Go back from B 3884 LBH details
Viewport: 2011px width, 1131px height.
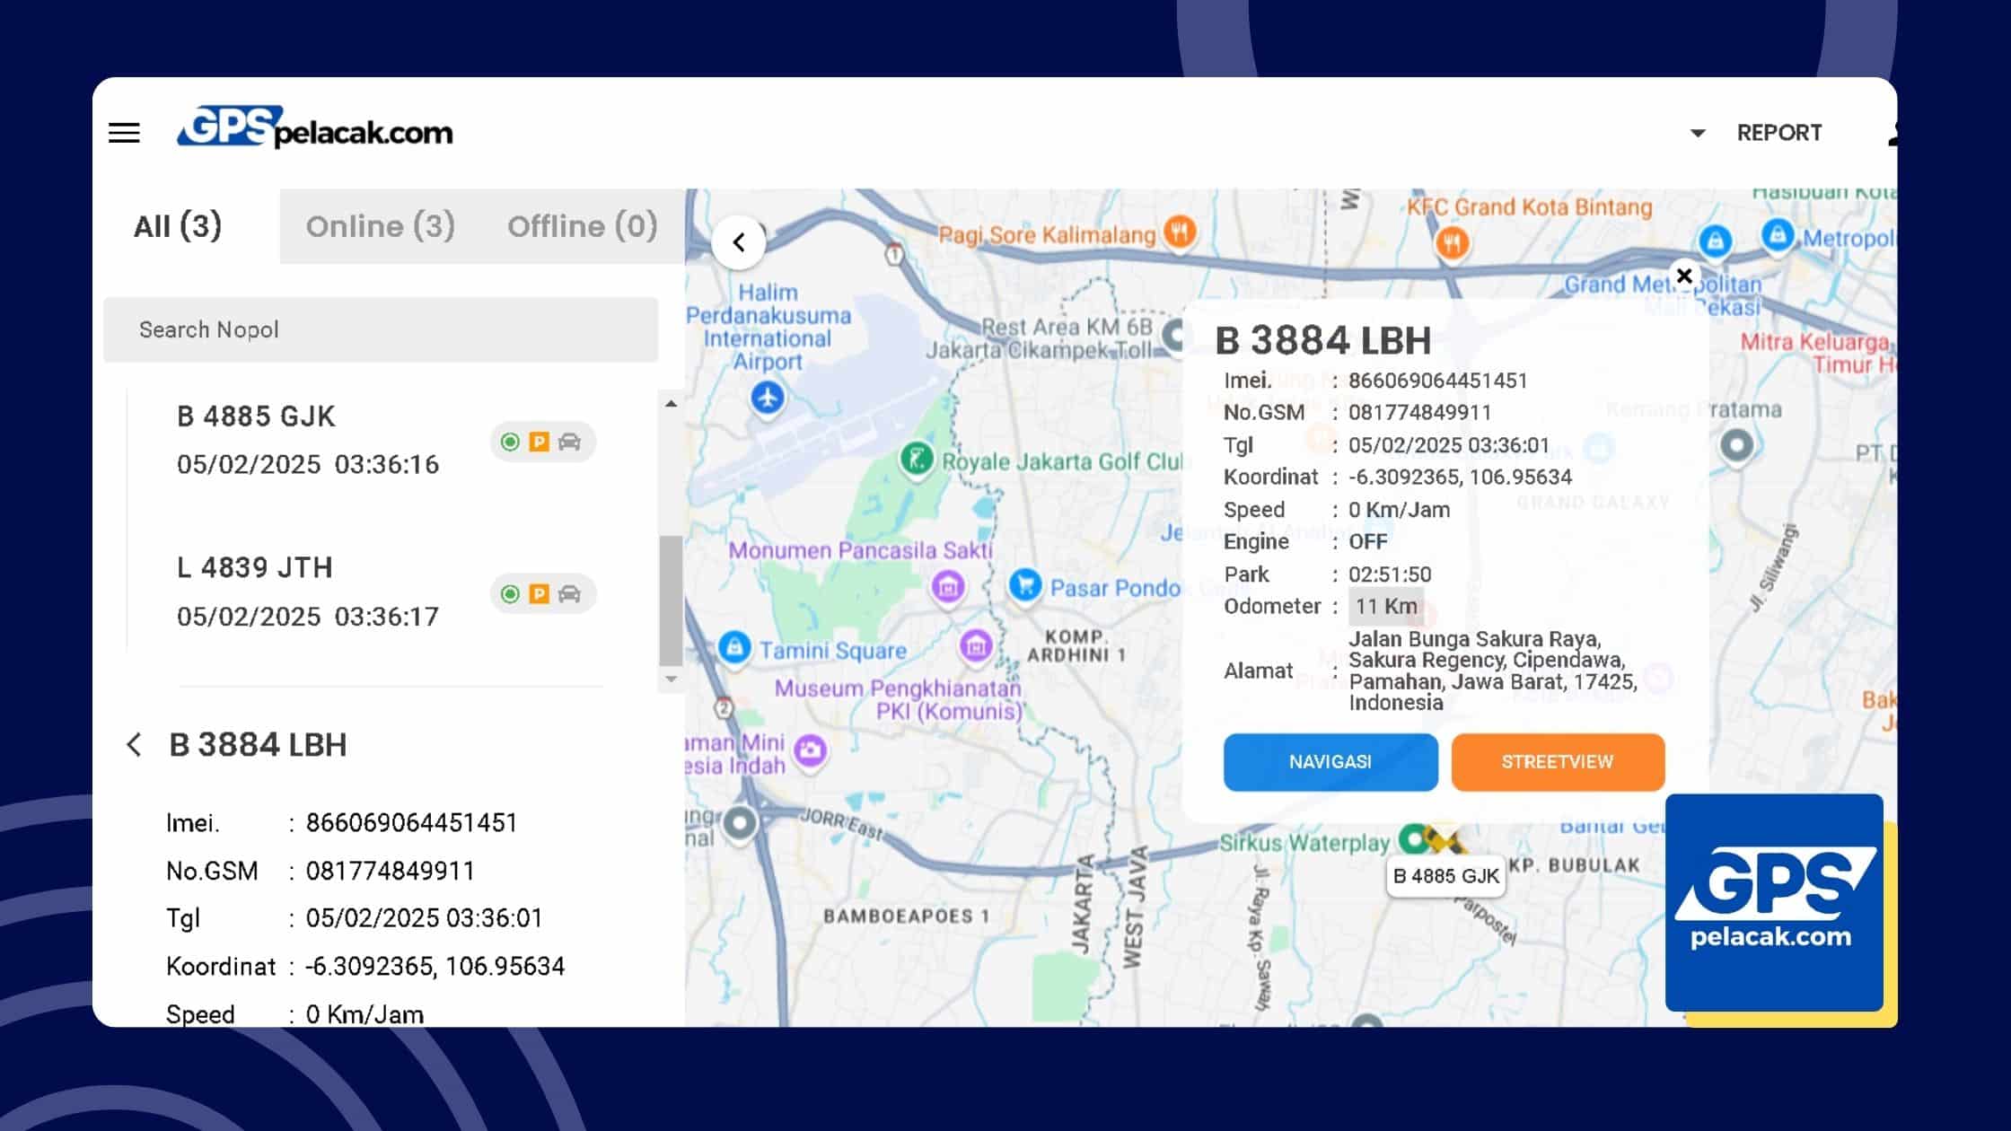click(134, 744)
